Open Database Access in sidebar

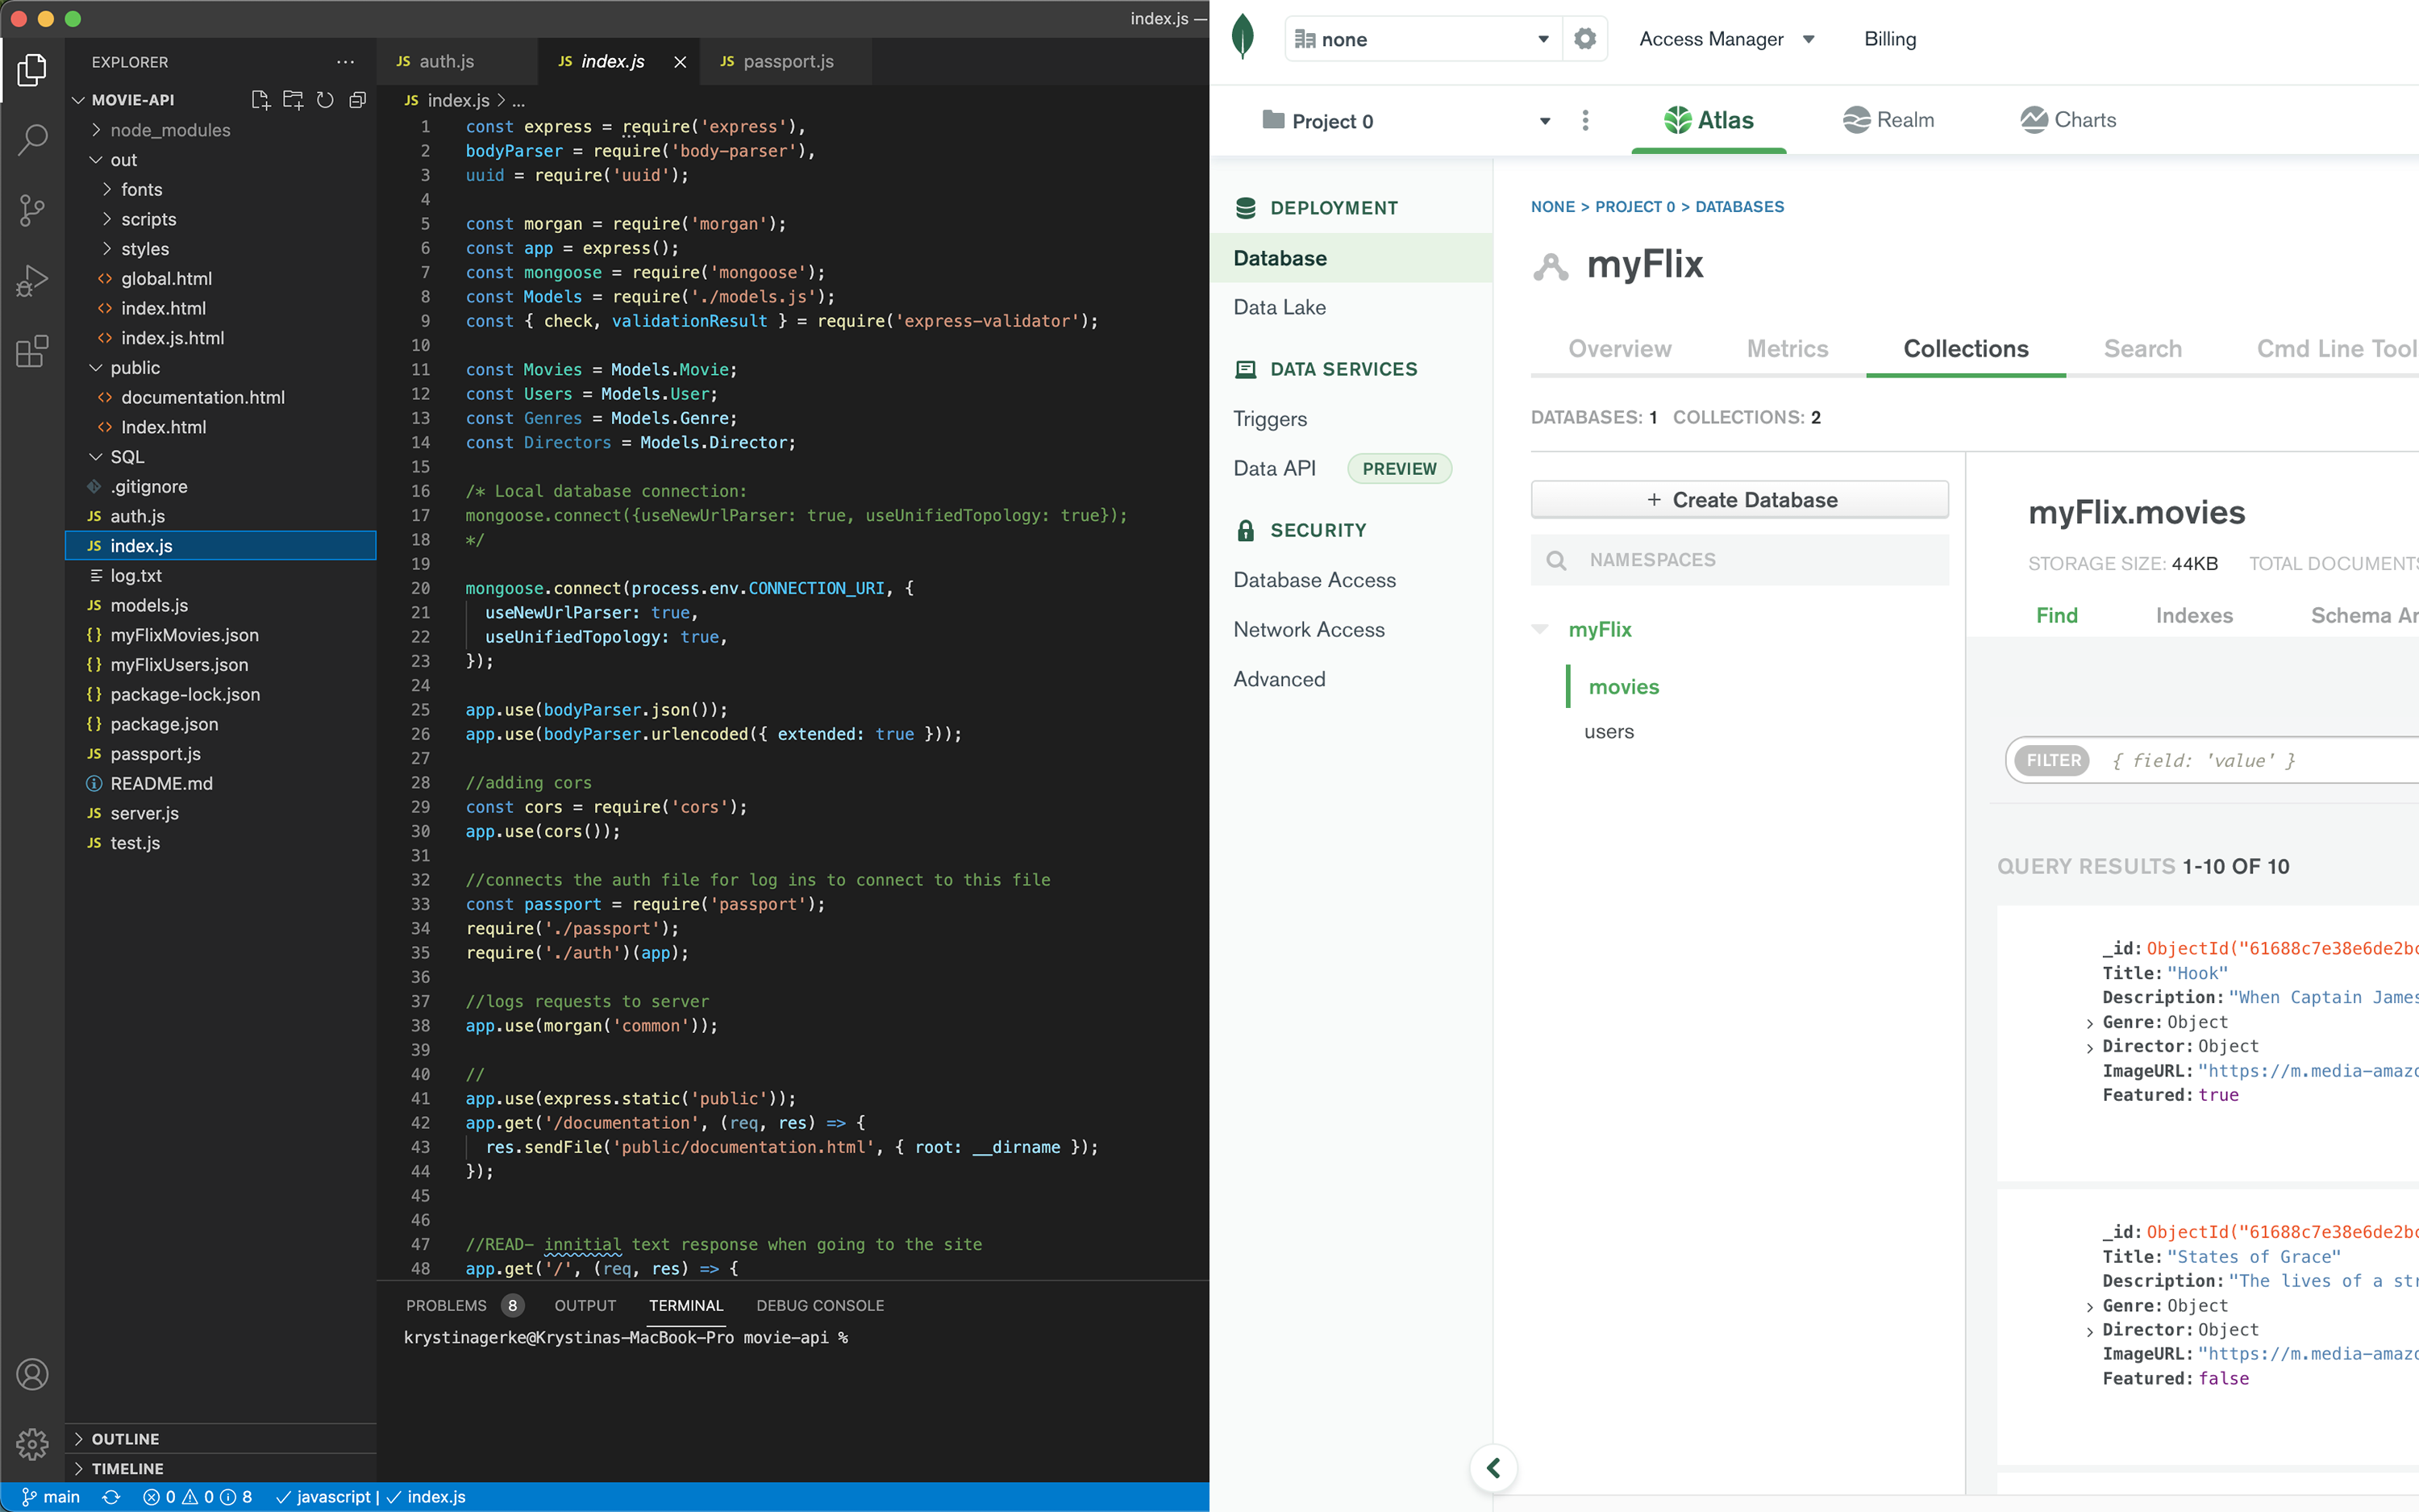coord(1314,580)
